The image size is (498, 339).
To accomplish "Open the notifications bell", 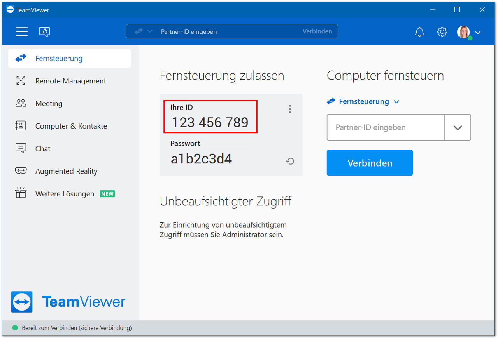I will coord(419,32).
